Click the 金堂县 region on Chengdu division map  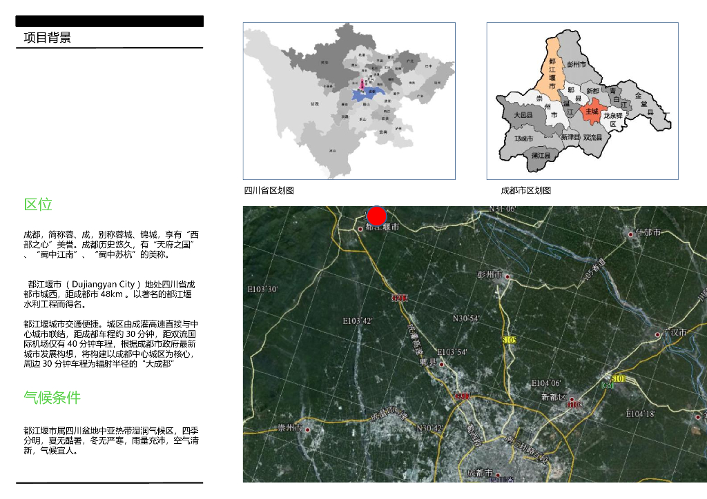[644, 104]
